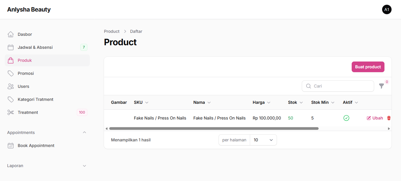
Task: Click the filter funnel icon
Action: 382,86
